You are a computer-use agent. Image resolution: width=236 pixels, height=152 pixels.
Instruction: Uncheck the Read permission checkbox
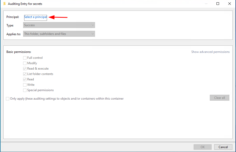[x=25, y=79]
